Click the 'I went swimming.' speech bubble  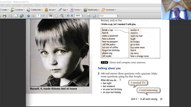tap(149, 90)
